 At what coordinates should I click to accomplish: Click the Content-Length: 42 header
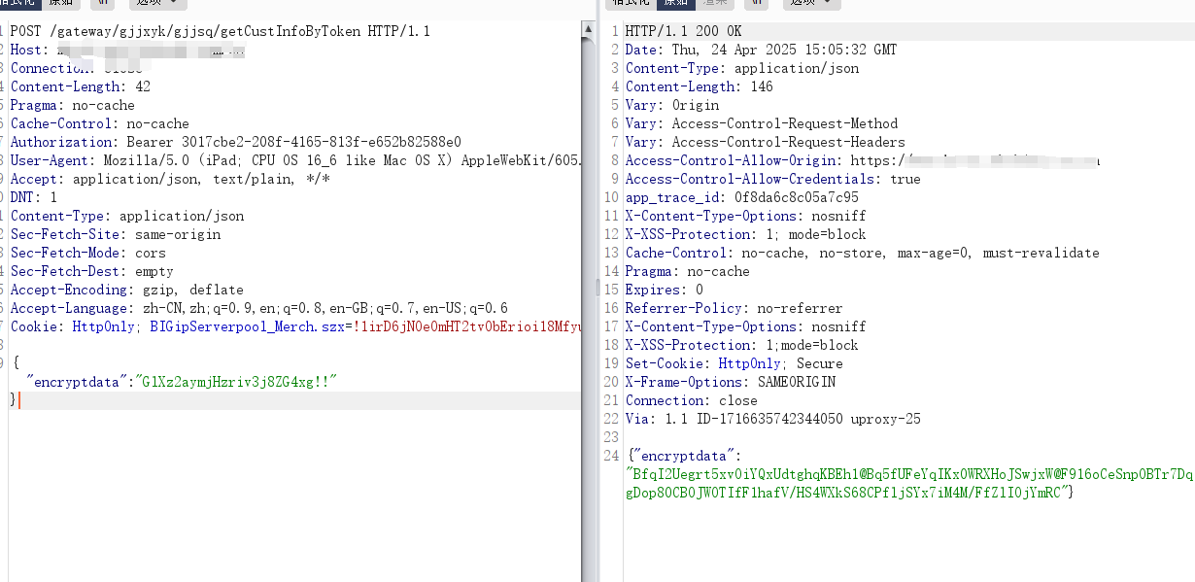click(81, 86)
